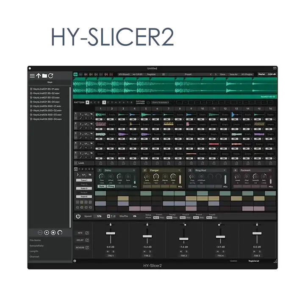Set Track1 voice mode to Mono

coord(156,218)
